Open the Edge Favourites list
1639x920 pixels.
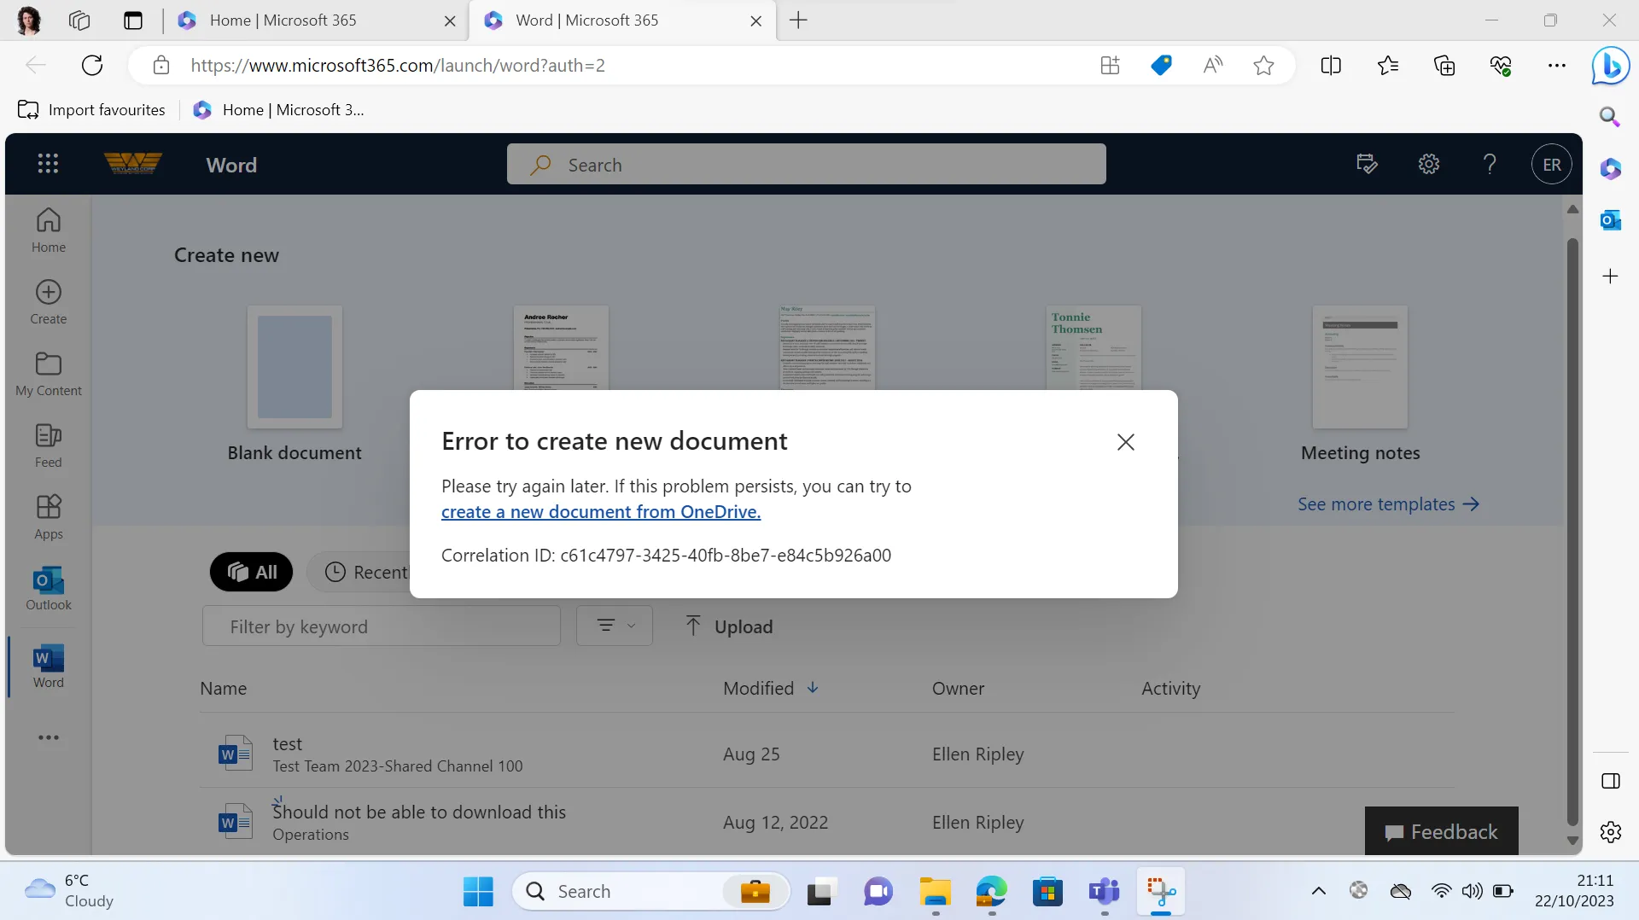point(1388,66)
